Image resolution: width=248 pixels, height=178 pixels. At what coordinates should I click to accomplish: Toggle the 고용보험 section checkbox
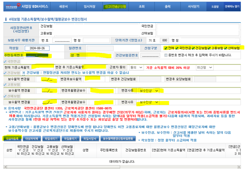pos(5,84)
